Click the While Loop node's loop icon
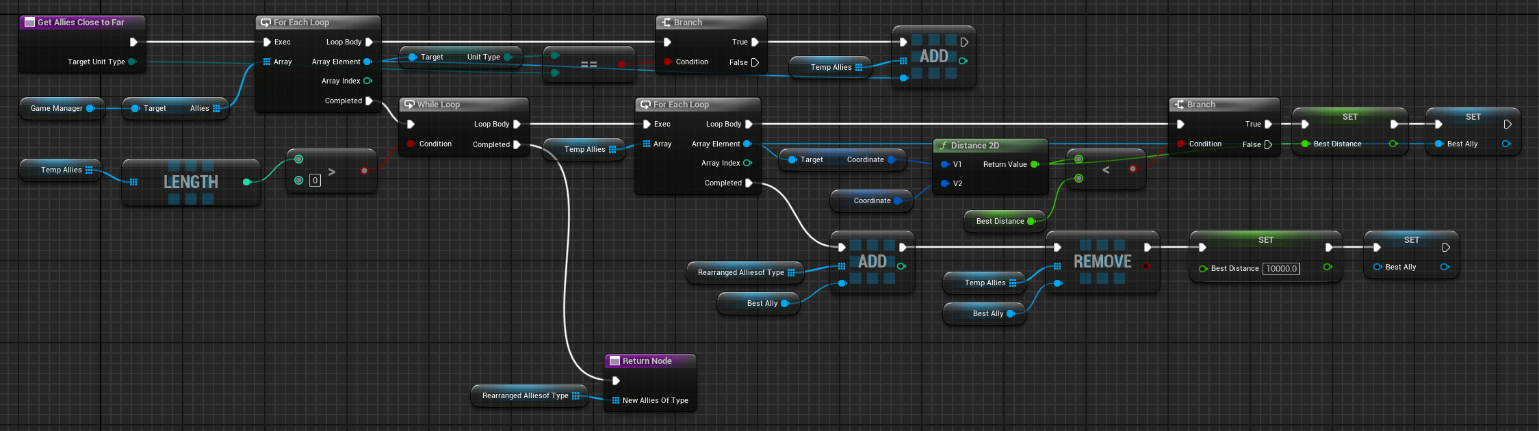The image size is (1539, 431). [x=409, y=105]
